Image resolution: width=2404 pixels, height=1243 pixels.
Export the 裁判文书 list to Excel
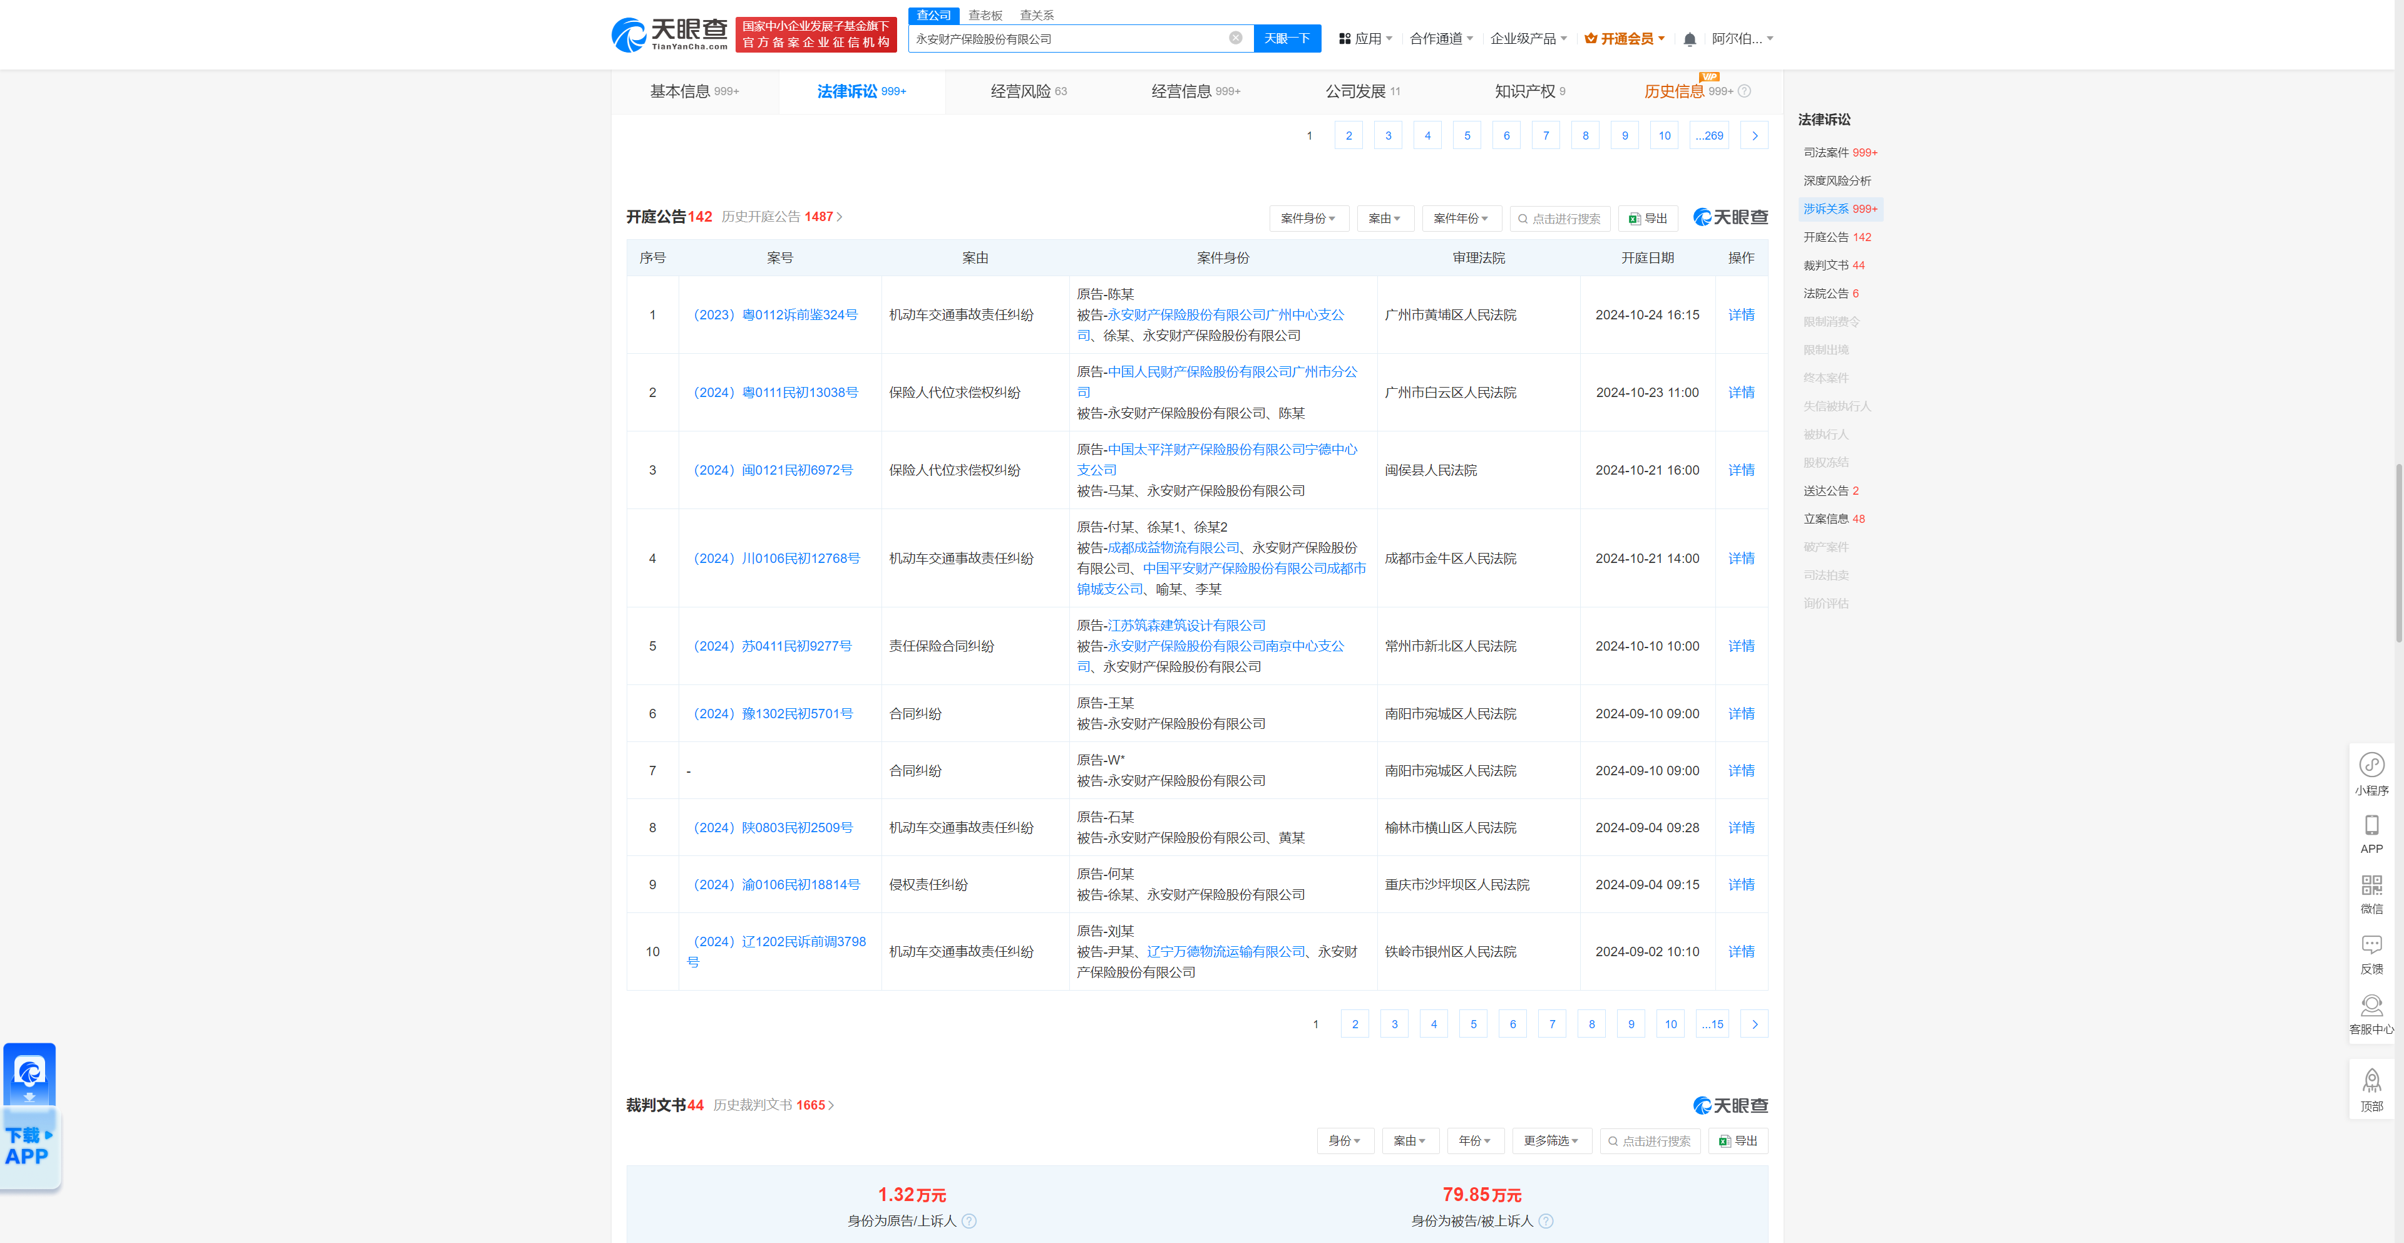[1738, 1142]
